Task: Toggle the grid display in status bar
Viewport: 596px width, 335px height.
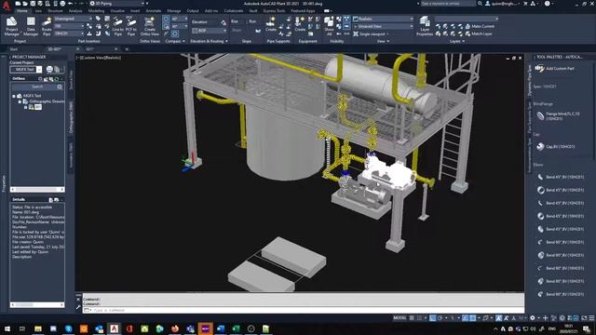Action: pyautogui.click(x=412, y=318)
